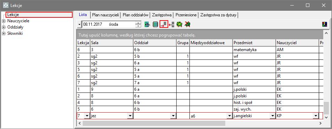The height and width of the screenshot is (129, 332).
Task: Open the Lekcja dropdown in the edited row
Action: 87,116
